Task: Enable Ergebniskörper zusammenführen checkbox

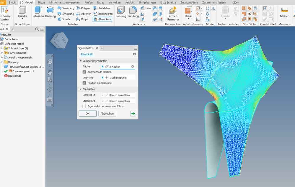Action: 84,106
